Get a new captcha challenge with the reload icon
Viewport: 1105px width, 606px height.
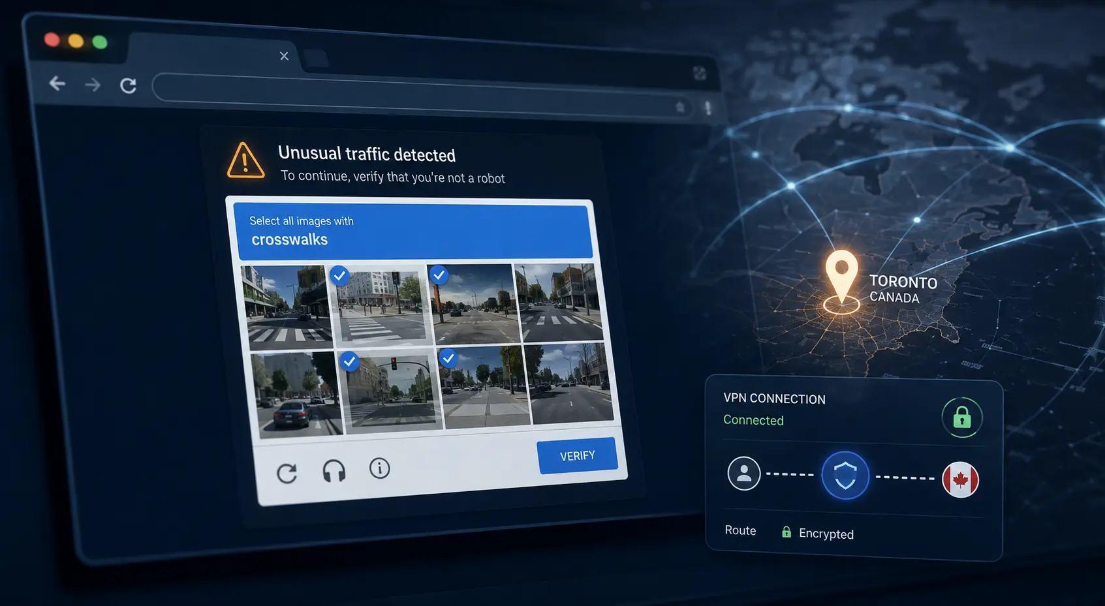click(x=287, y=473)
